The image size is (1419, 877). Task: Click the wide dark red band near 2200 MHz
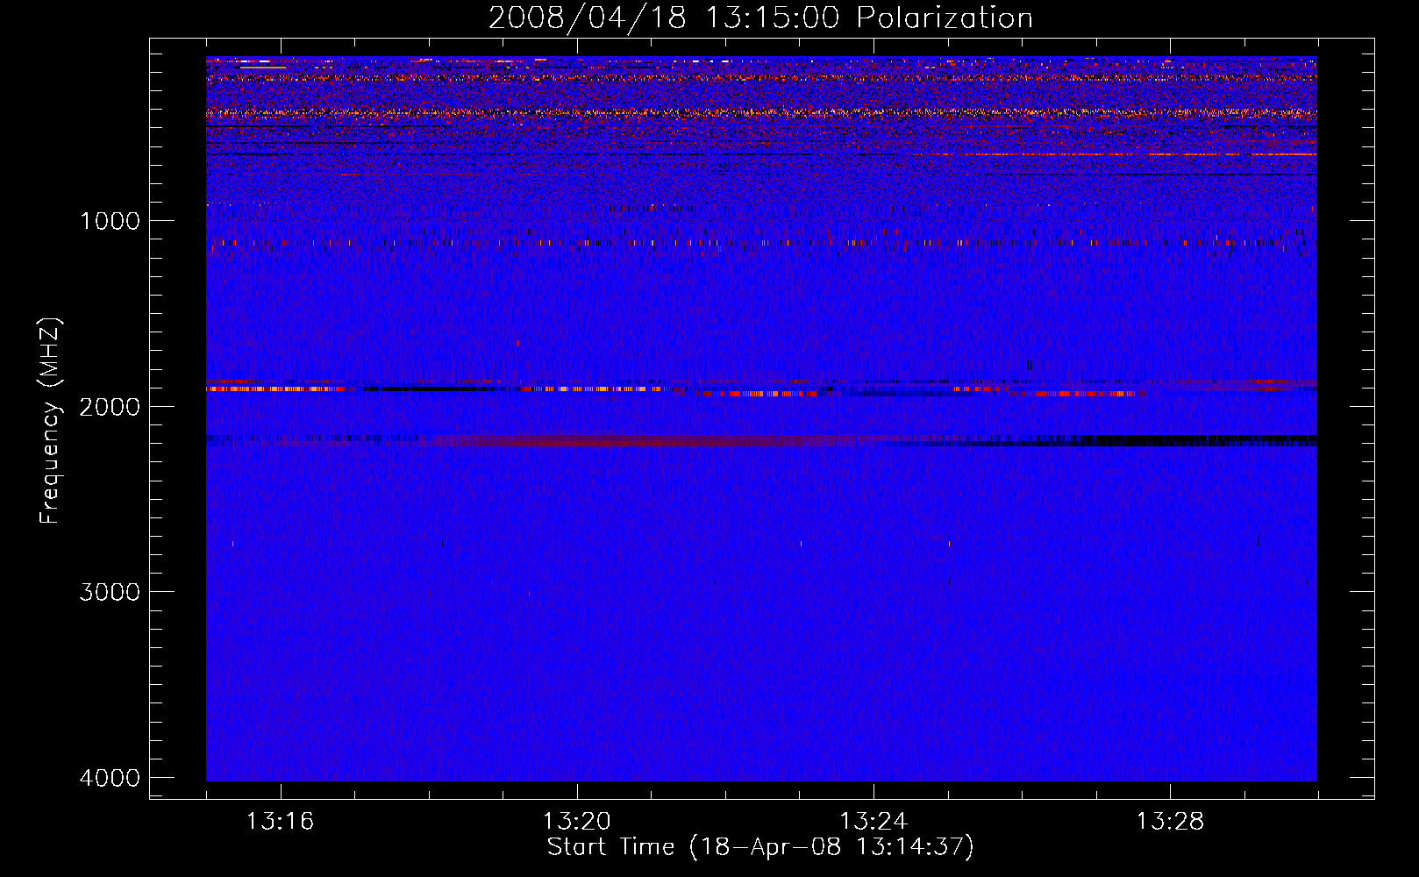coord(614,440)
